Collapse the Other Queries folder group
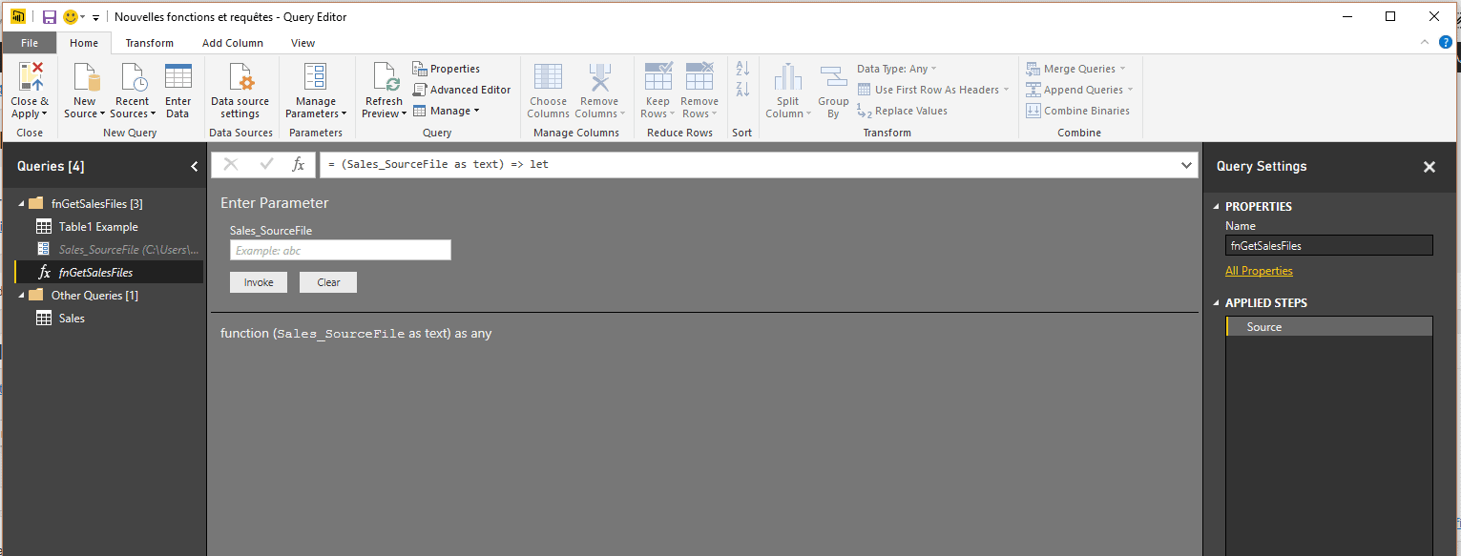1461x556 pixels. coord(21,296)
